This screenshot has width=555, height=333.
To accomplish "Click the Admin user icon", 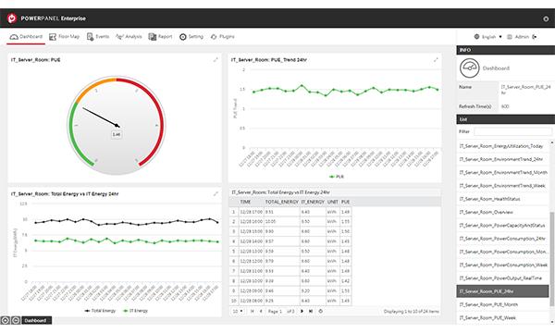I will click(510, 37).
